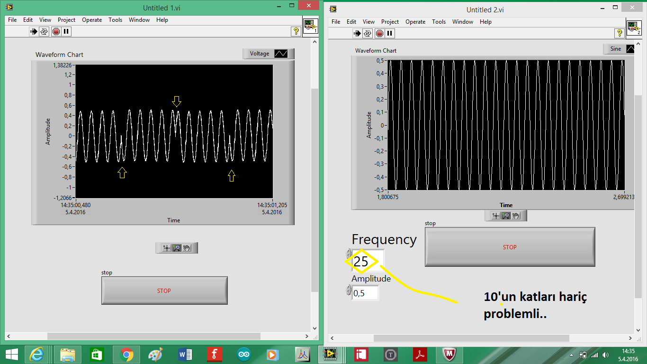The width and height of the screenshot is (647, 364).
Task: Open the Voltage plot legend in Untitled 1
Action: pyautogui.click(x=268, y=54)
